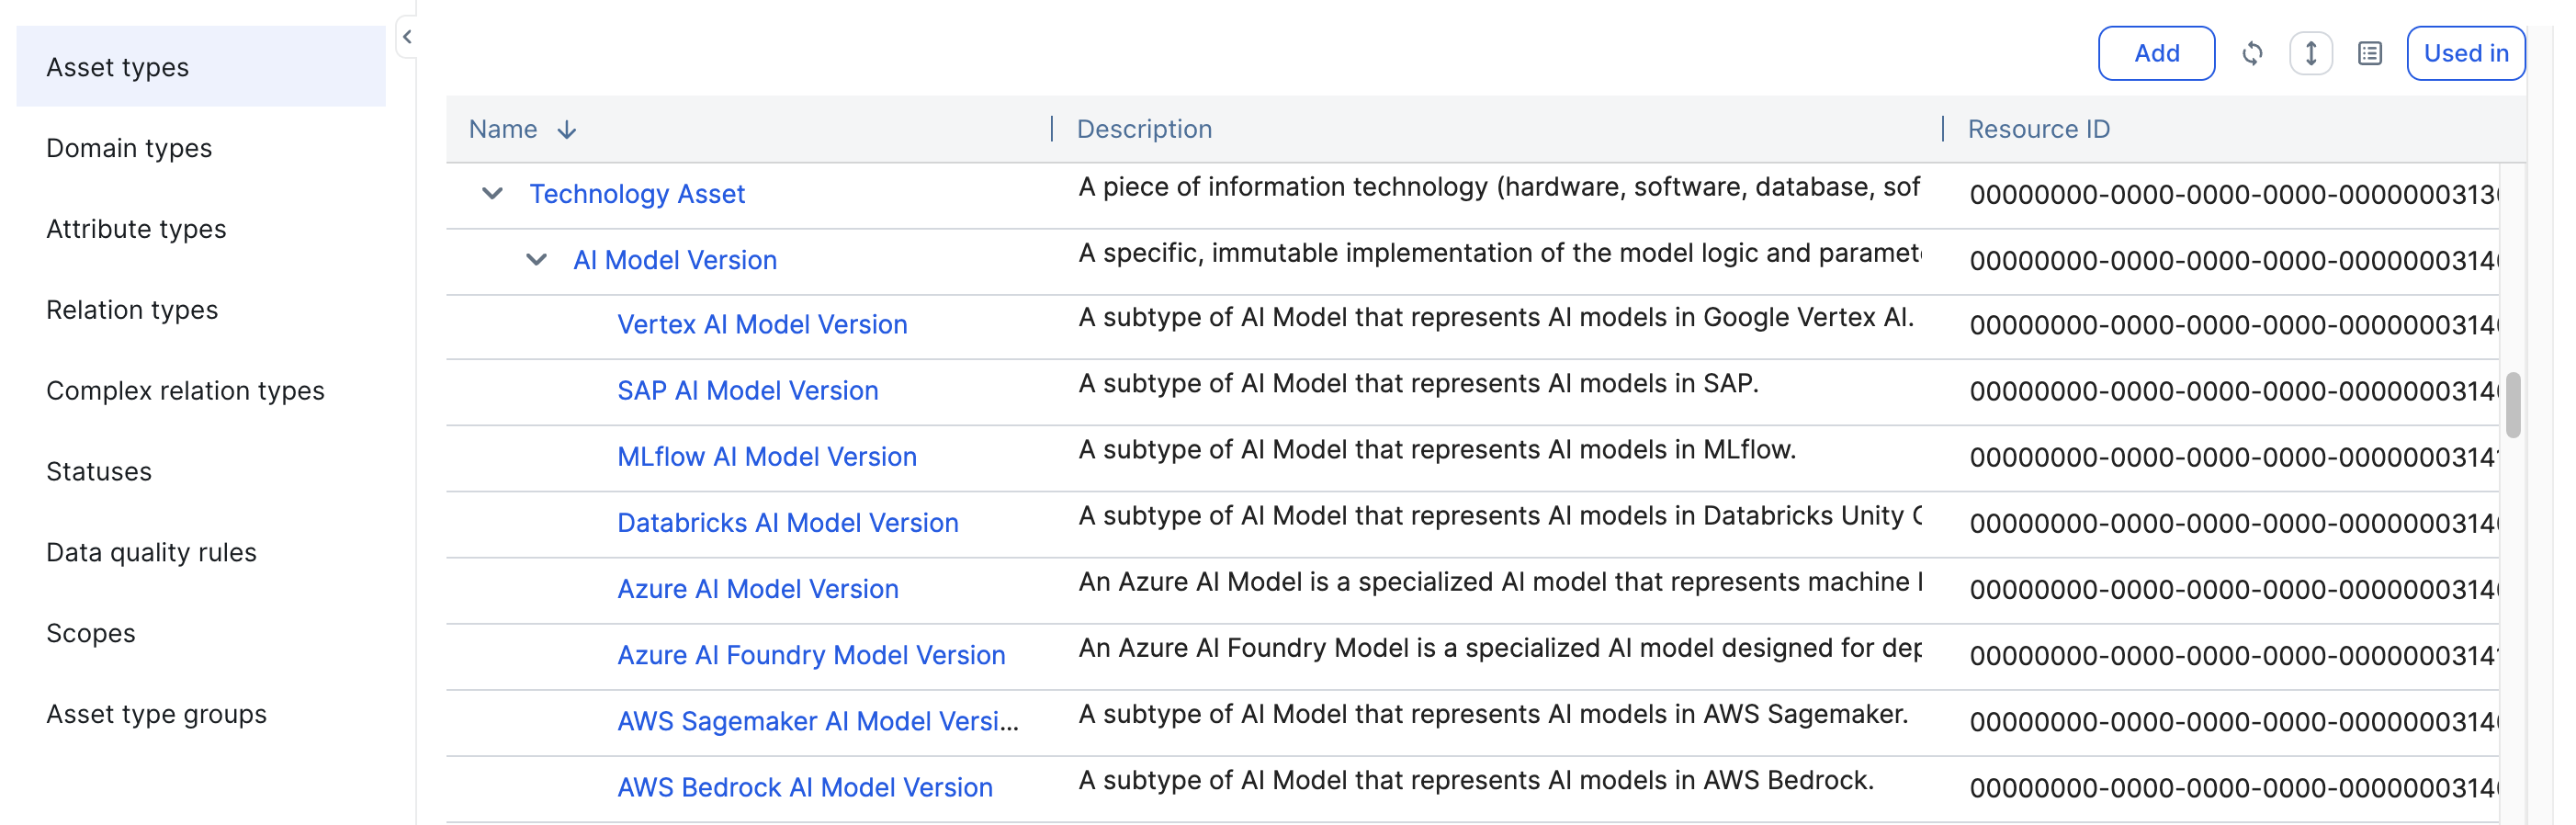Viewport: 2576px width, 825px height.
Task: Collapse the Technology Asset tree row
Action: coord(492,193)
